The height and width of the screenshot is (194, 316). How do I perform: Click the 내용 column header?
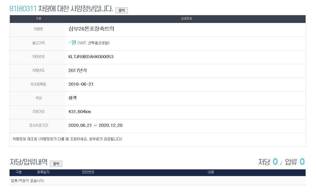[211, 172]
